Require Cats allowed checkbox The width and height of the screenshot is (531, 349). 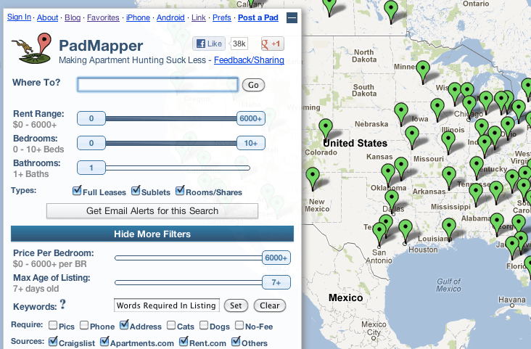coord(171,325)
